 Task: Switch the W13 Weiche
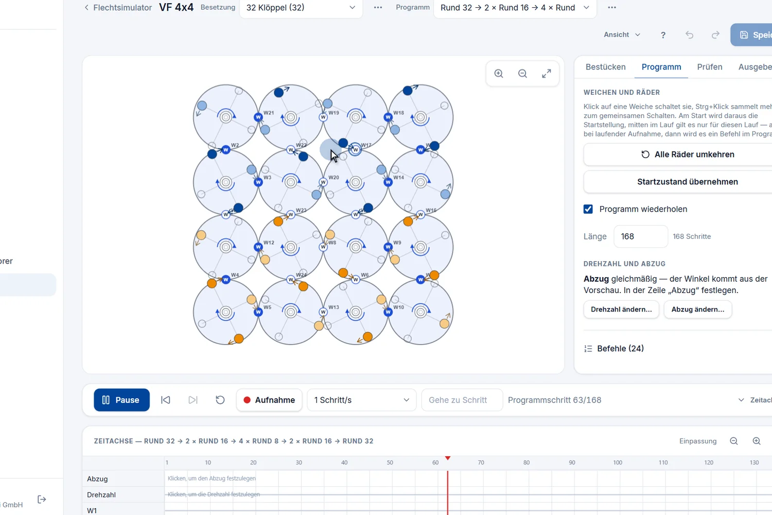click(323, 312)
